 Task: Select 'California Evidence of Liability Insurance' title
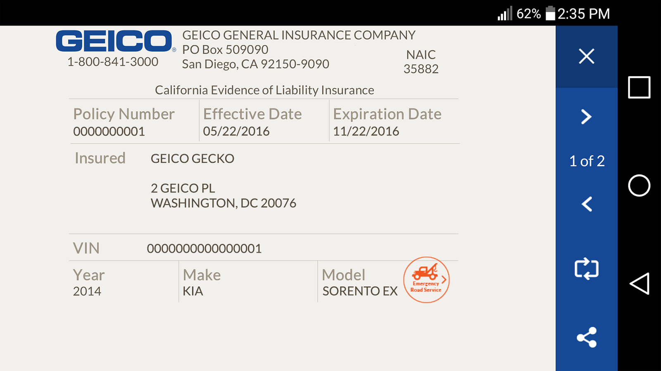[x=264, y=90]
